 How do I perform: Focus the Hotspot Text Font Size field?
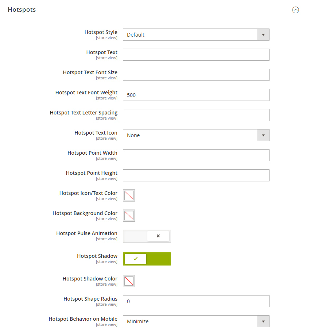click(x=196, y=75)
